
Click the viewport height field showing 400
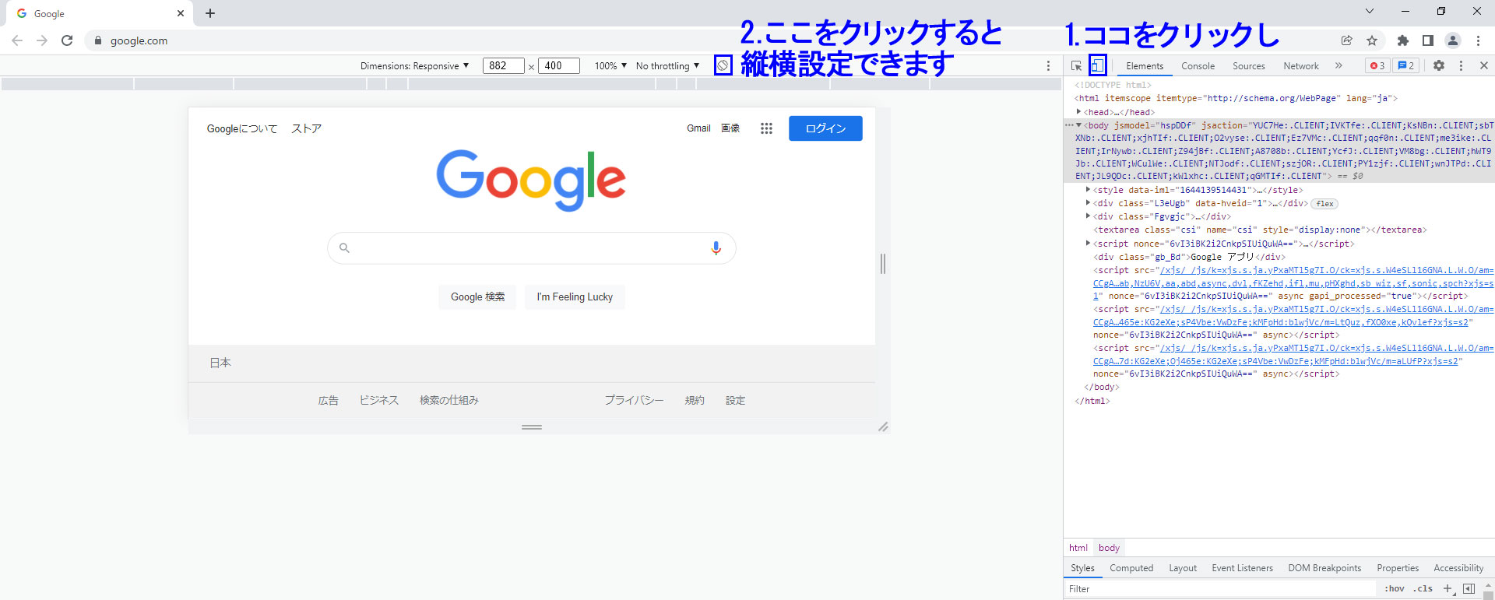[x=559, y=66]
